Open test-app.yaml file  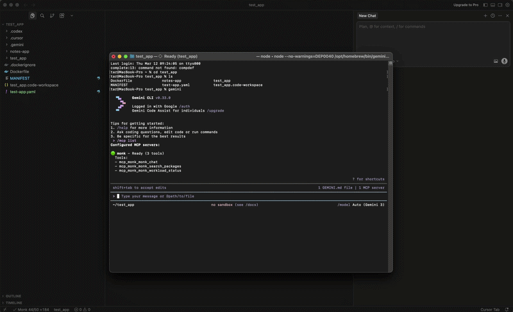point(22,92)
